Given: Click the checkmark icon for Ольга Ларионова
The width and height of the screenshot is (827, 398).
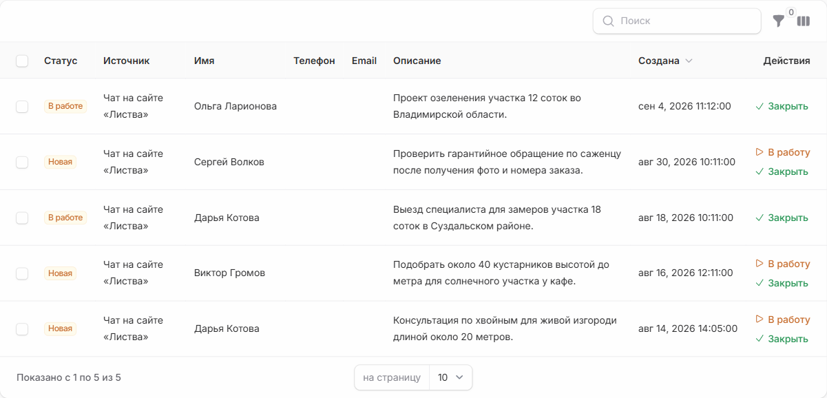Looking at the screenshot, I should point(760,106).
